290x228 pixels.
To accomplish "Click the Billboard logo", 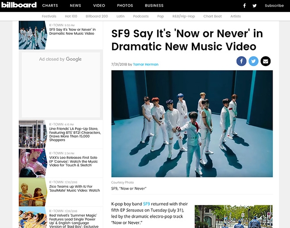I will click(x=19, y=5).
